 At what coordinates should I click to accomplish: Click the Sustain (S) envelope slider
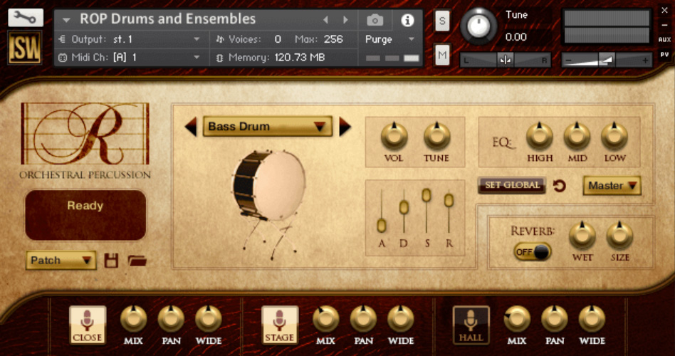[x=427, y=195]
